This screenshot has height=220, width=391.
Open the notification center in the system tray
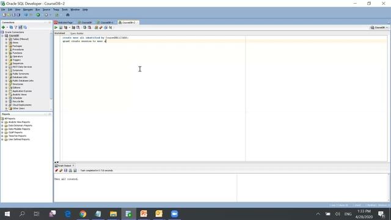pyautogui.click(x=381, y=214)
